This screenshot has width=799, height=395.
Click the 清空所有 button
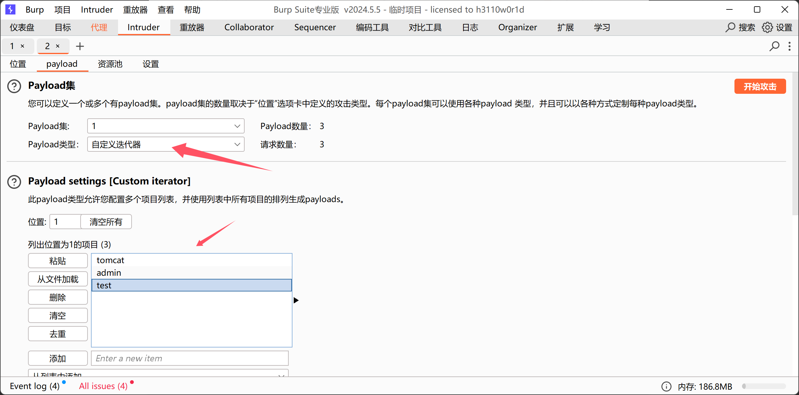tap(106, 222)
